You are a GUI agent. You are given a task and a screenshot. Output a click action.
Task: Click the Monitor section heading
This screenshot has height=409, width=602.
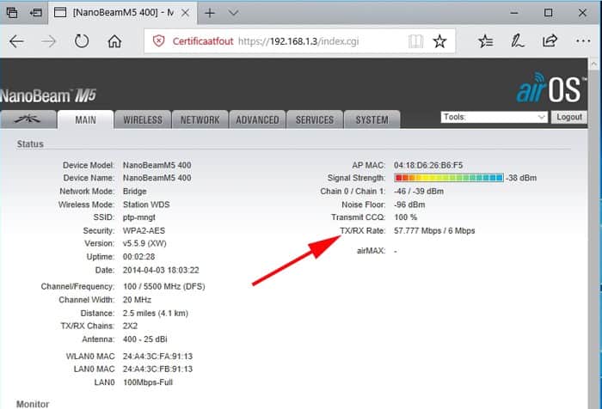33,404
